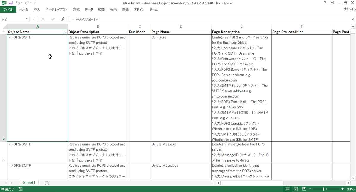Image resolution: width=356 pixels, height=192 pixels.
Task: Open Insert Function with the fx icon
Action: tap(63, 19)
